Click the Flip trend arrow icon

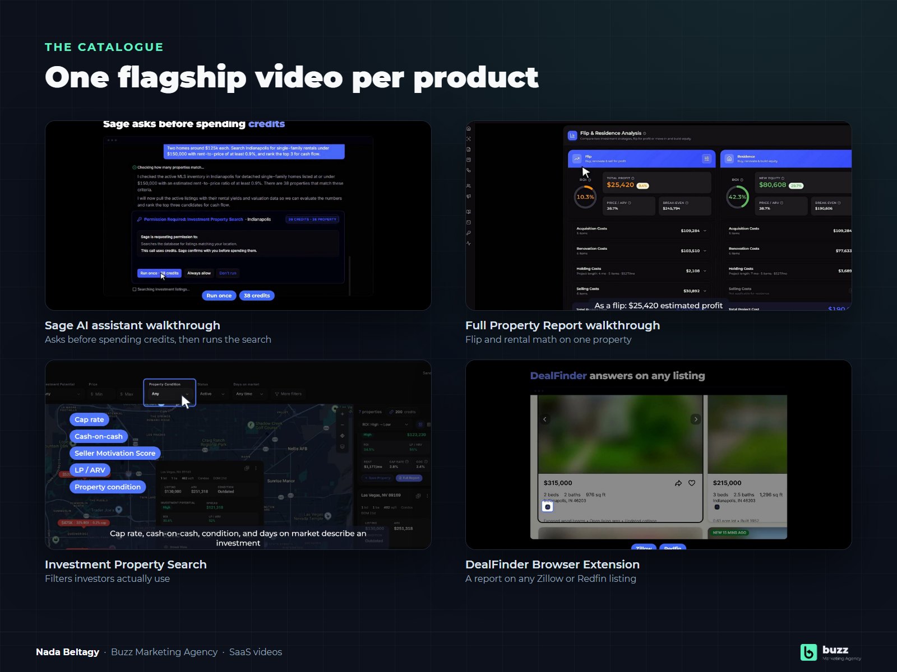pos(577,158)
